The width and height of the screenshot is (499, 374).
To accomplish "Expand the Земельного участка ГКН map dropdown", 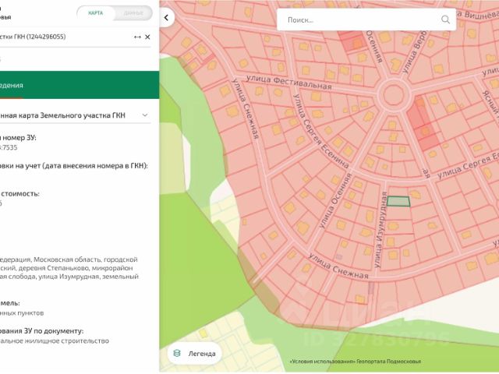I will point(144,115).
